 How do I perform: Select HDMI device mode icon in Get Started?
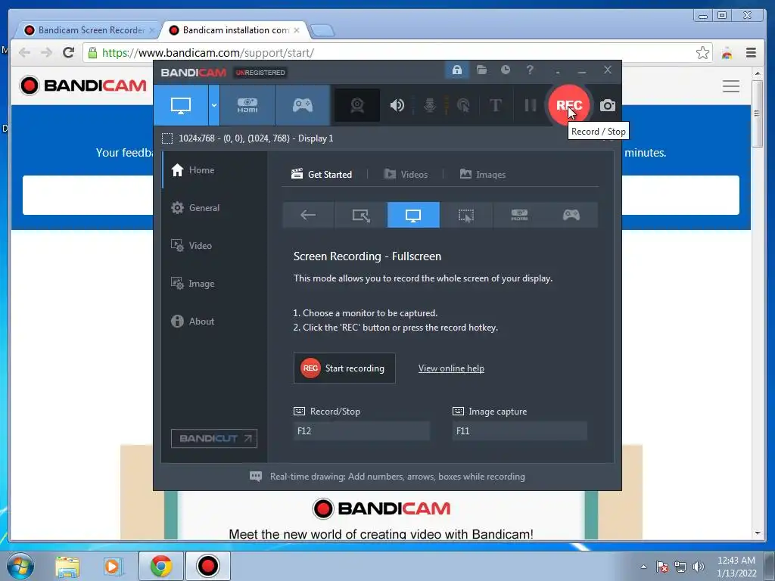coord(519,215)
